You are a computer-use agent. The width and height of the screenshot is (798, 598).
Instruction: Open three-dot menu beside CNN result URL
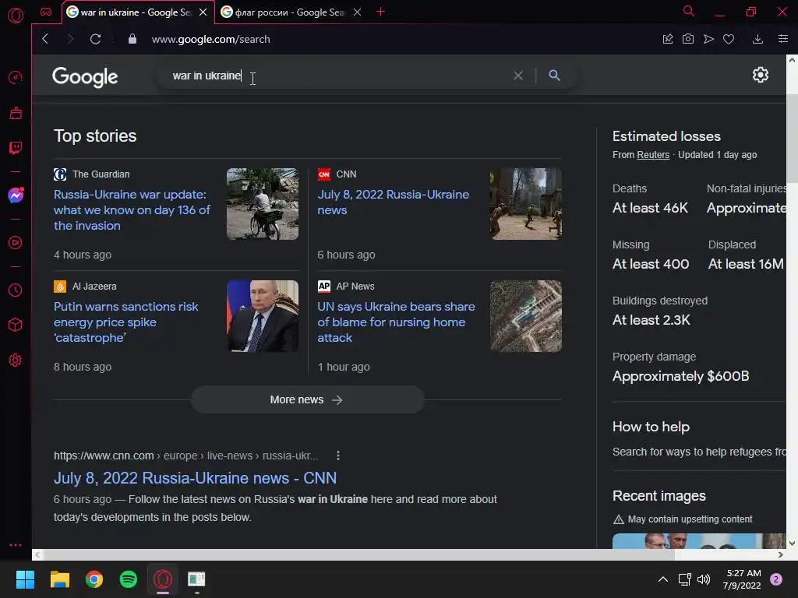338,456
